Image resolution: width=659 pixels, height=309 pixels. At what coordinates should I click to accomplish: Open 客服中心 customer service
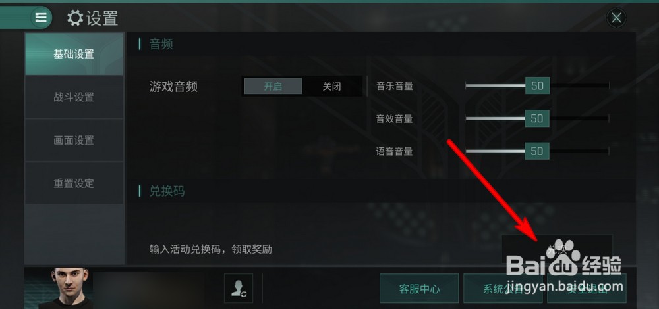[x=419, y=289]
